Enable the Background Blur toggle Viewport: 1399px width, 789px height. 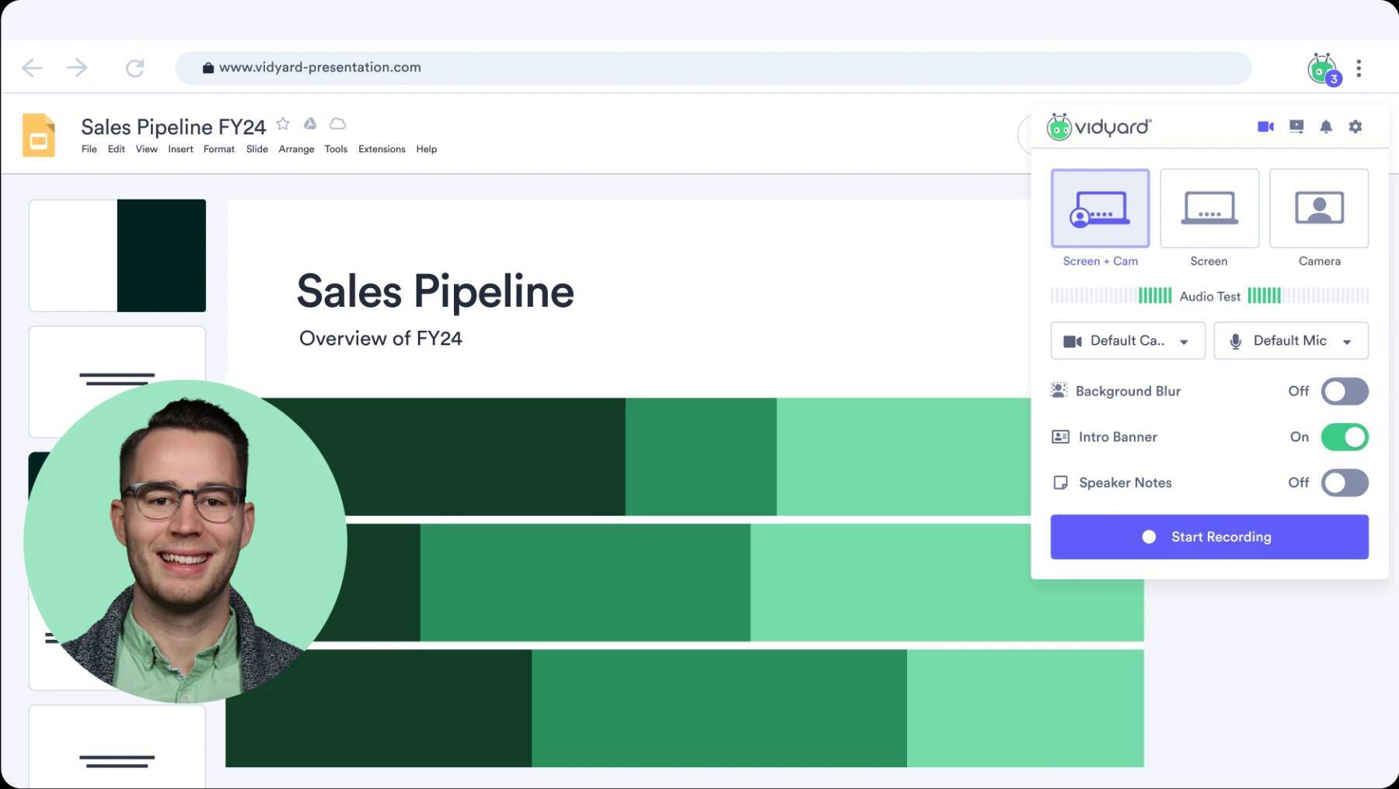[1344, 391]
